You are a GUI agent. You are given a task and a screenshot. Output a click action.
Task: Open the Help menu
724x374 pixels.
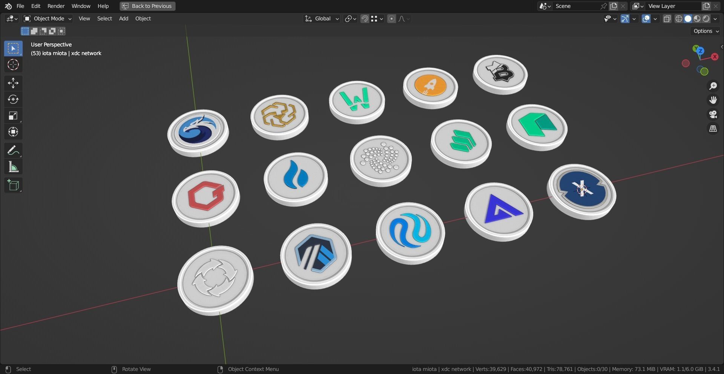click(103, 6)
